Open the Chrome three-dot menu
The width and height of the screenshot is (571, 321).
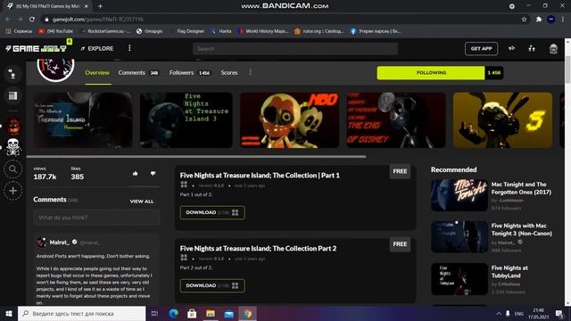point(563,20)
